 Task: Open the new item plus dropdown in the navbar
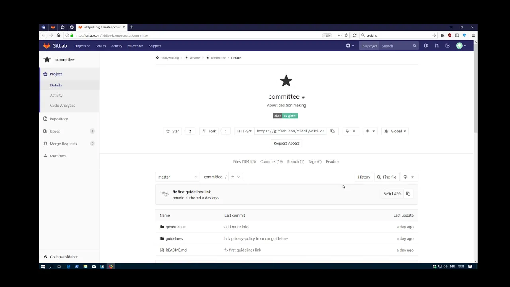pos(350,46)
